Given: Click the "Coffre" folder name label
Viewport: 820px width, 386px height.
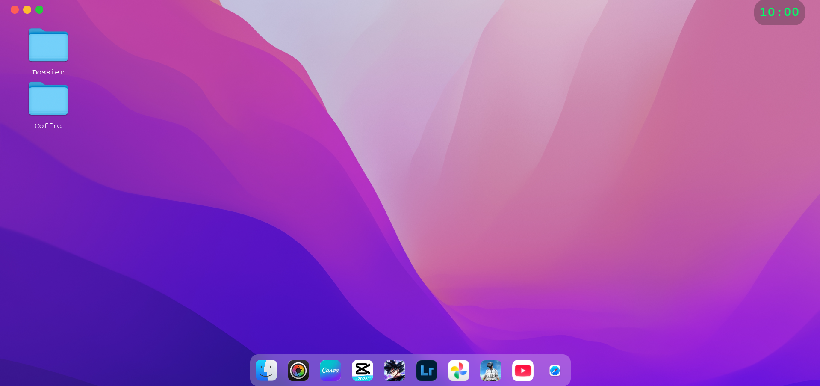Looking at the screenshot, I should [x=48, y=126].
